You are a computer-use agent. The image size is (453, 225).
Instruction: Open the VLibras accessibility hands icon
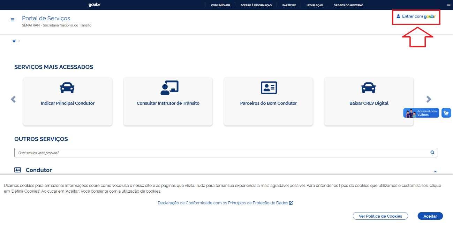pos(446,113)
